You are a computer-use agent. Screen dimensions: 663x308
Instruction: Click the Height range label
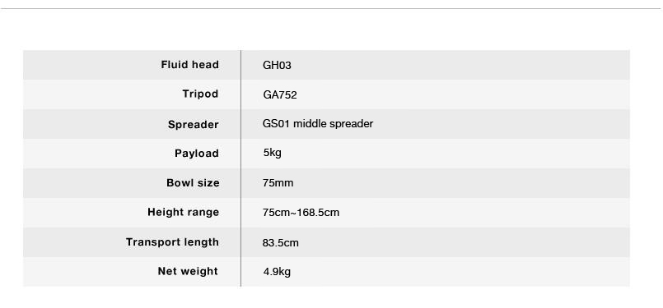click(x=183, y=212)
